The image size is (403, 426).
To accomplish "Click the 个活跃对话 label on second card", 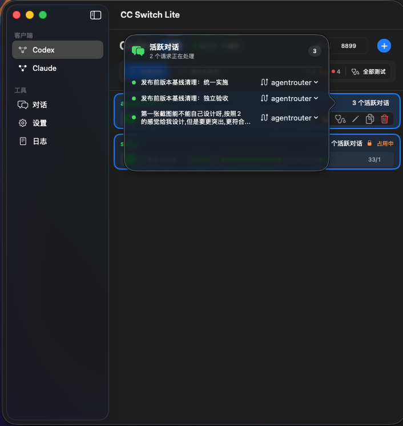I will tap(346, 143).
